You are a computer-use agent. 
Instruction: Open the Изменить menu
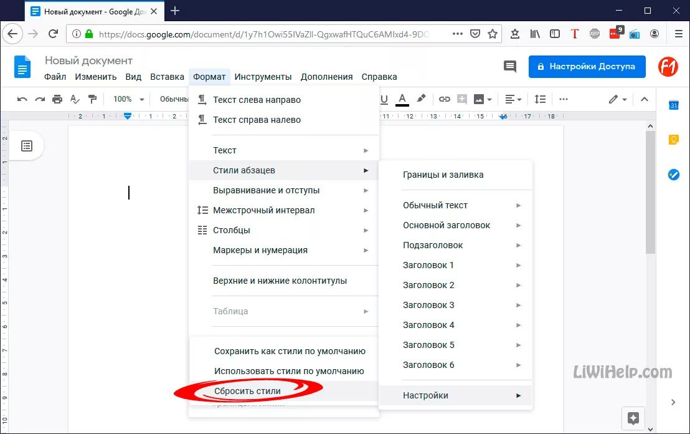click(95, 77)
